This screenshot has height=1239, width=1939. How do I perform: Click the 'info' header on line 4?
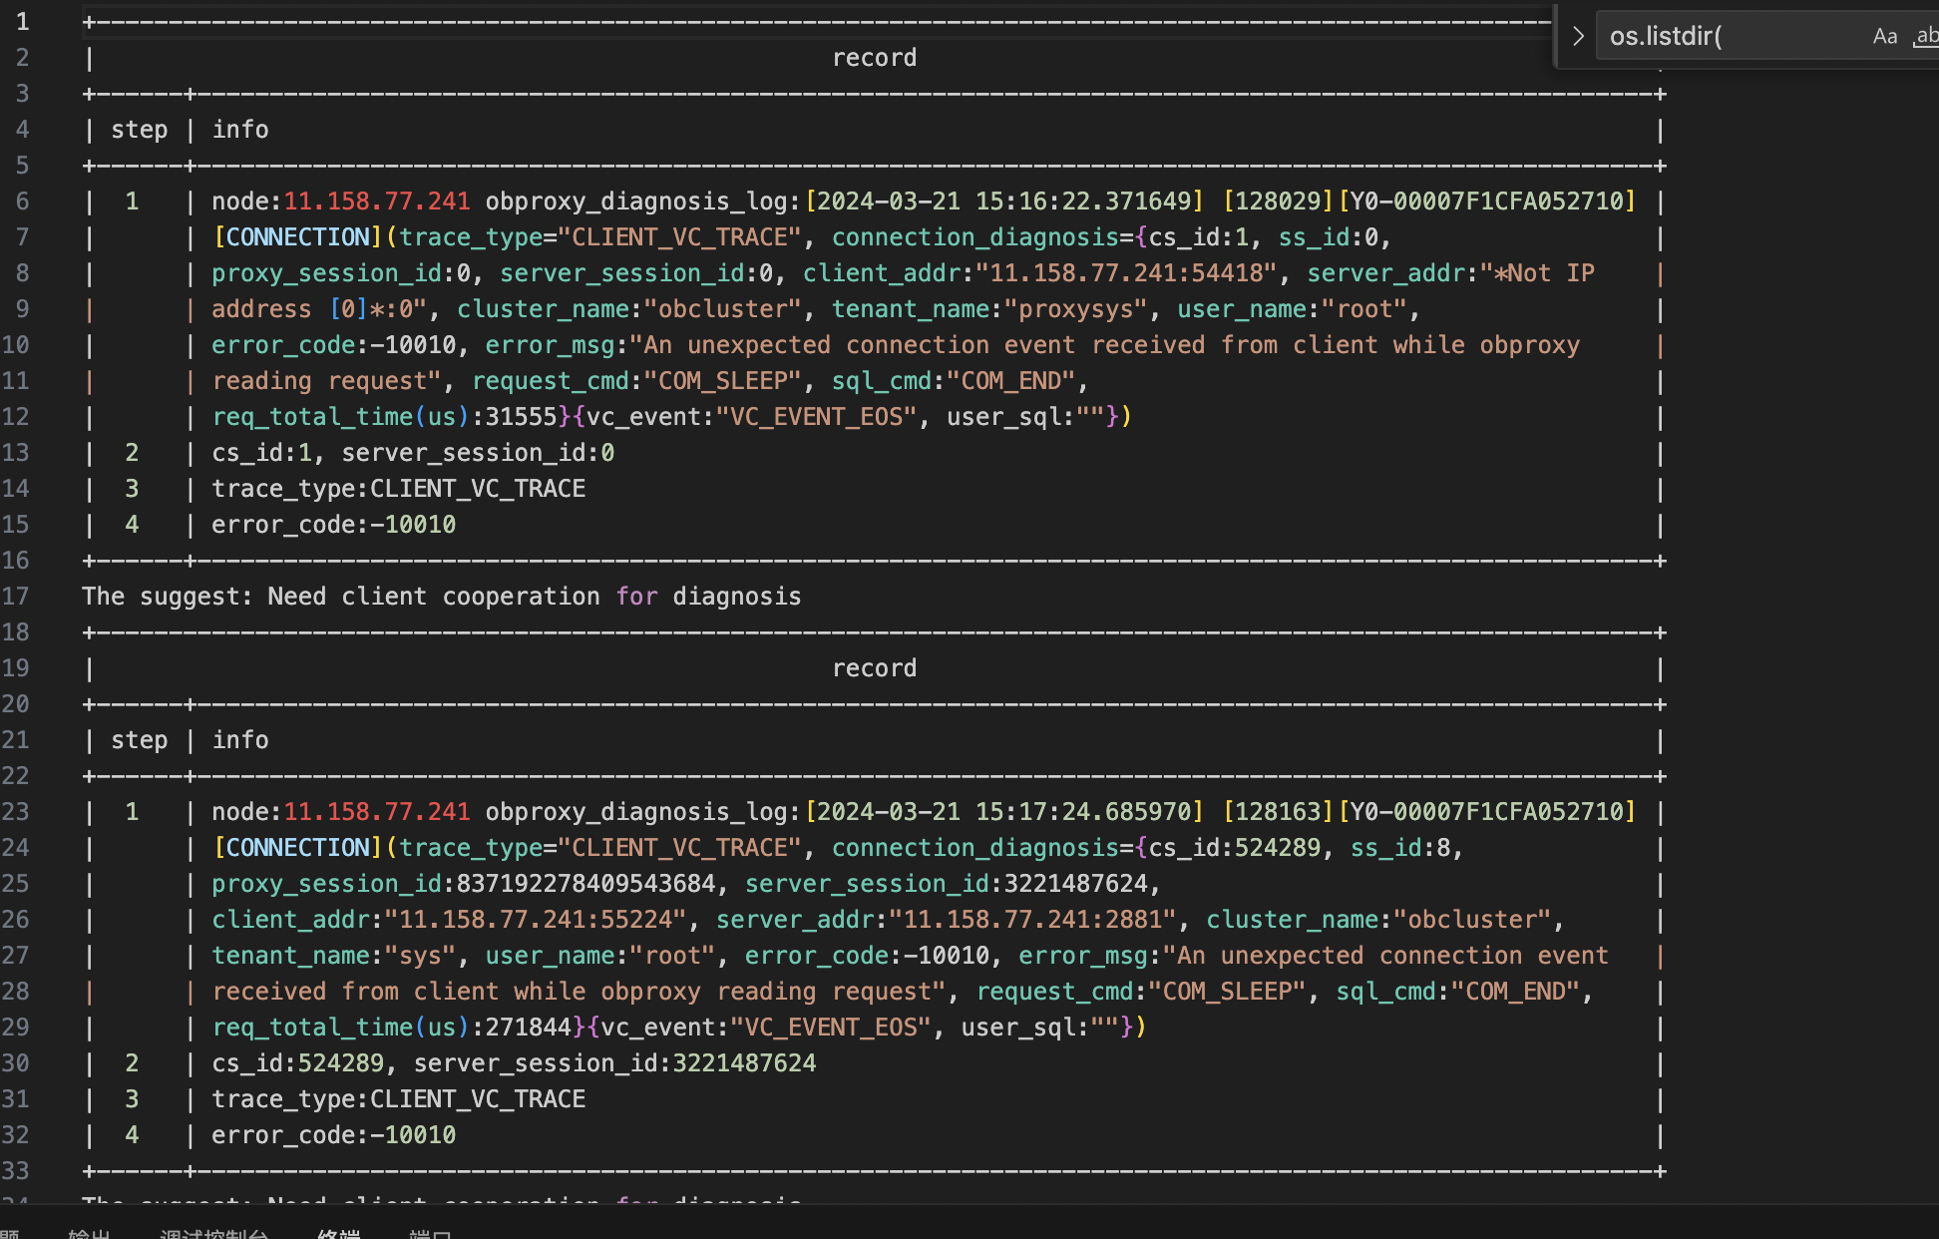click(240, 130)
